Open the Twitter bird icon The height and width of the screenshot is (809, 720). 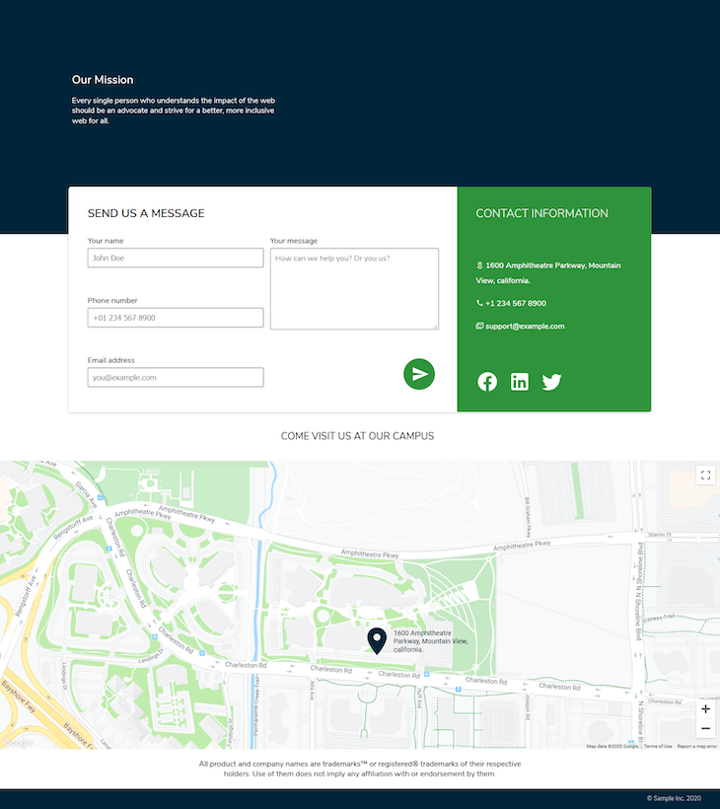click(x=551, y=382)
